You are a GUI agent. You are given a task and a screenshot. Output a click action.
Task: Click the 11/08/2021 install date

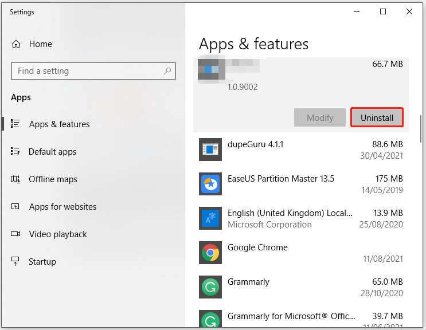(x=383, y=258)
